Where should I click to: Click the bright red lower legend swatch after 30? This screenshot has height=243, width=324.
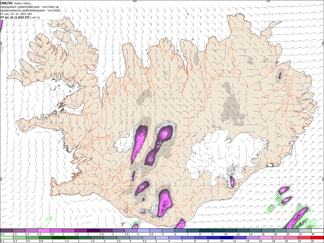317,238
